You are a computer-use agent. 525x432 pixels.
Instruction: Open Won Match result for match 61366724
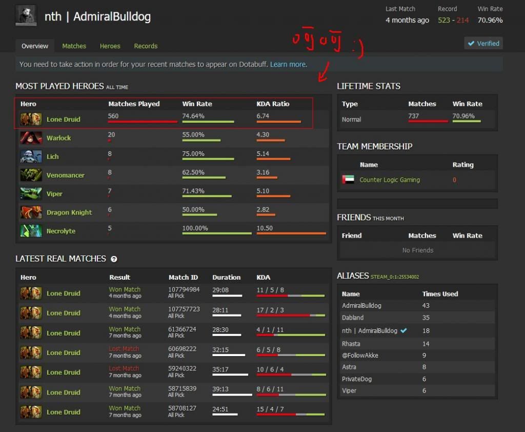pyautogui.click(x=125, y=329)
